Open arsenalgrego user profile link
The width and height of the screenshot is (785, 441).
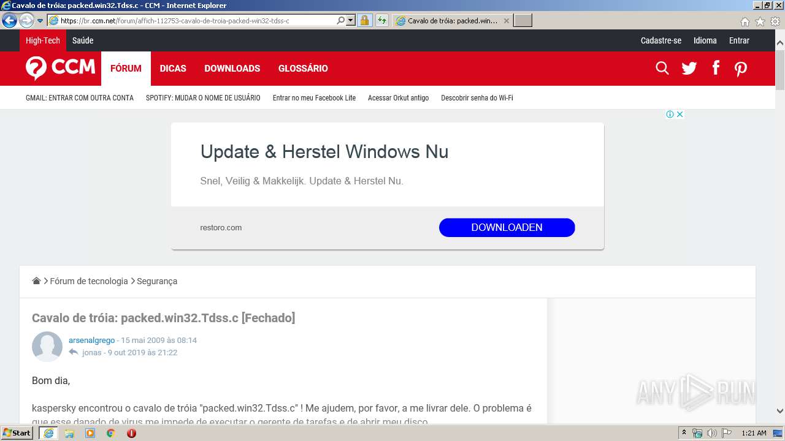pyautogui.click(x=91, y=340)
